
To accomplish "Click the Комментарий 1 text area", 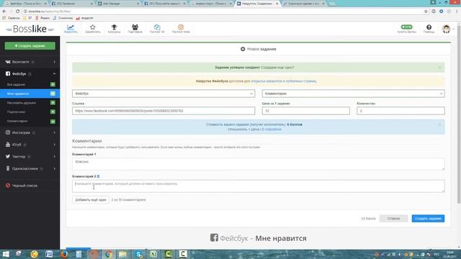I will (258, 164).
